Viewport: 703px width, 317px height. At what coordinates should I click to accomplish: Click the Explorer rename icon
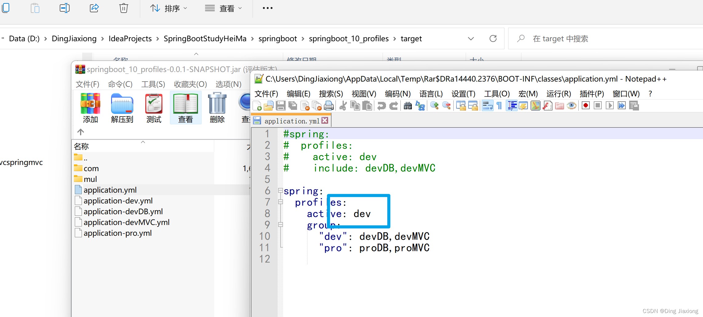click(x=65, y=8)
